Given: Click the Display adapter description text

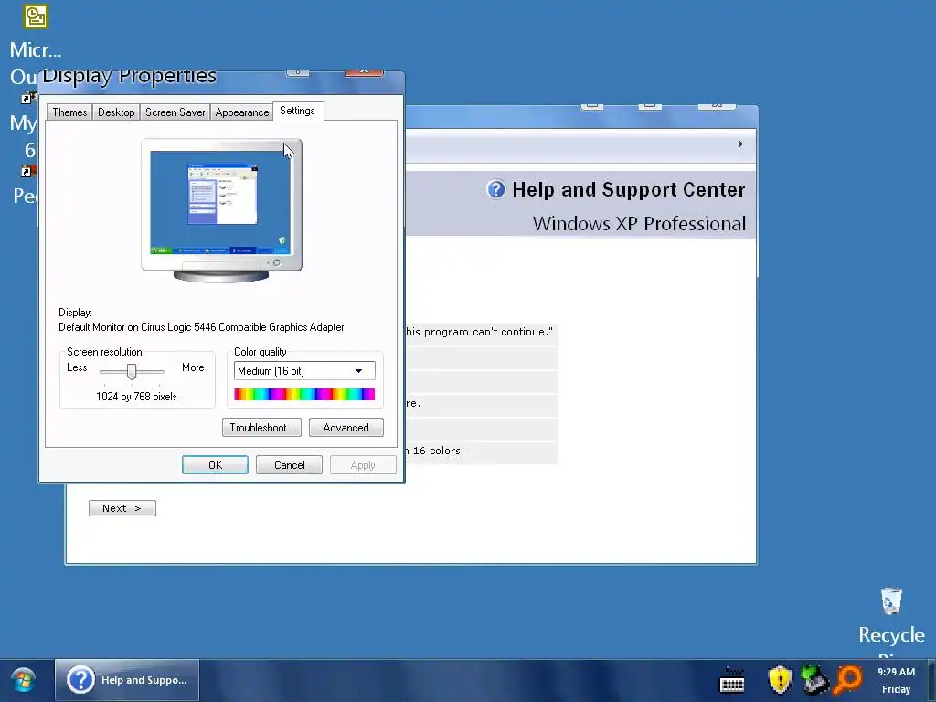Looking at the screenshot, I should (201, 327).
